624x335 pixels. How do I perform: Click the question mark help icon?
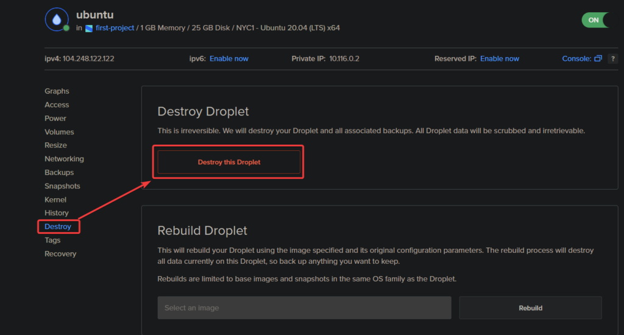pyautogui.click(x=612, y=59)
